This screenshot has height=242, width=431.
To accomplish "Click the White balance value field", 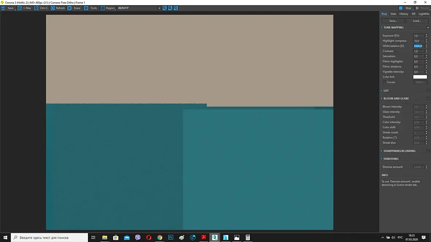I will (419, 46).
